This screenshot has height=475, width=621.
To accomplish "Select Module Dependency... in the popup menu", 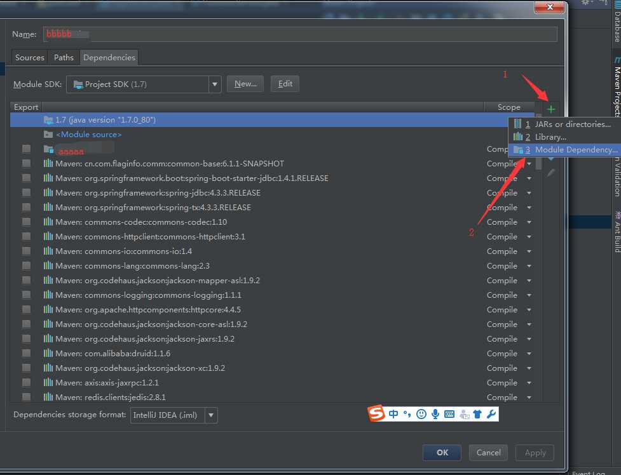I will pyautogui.click(x=564, y=150).
